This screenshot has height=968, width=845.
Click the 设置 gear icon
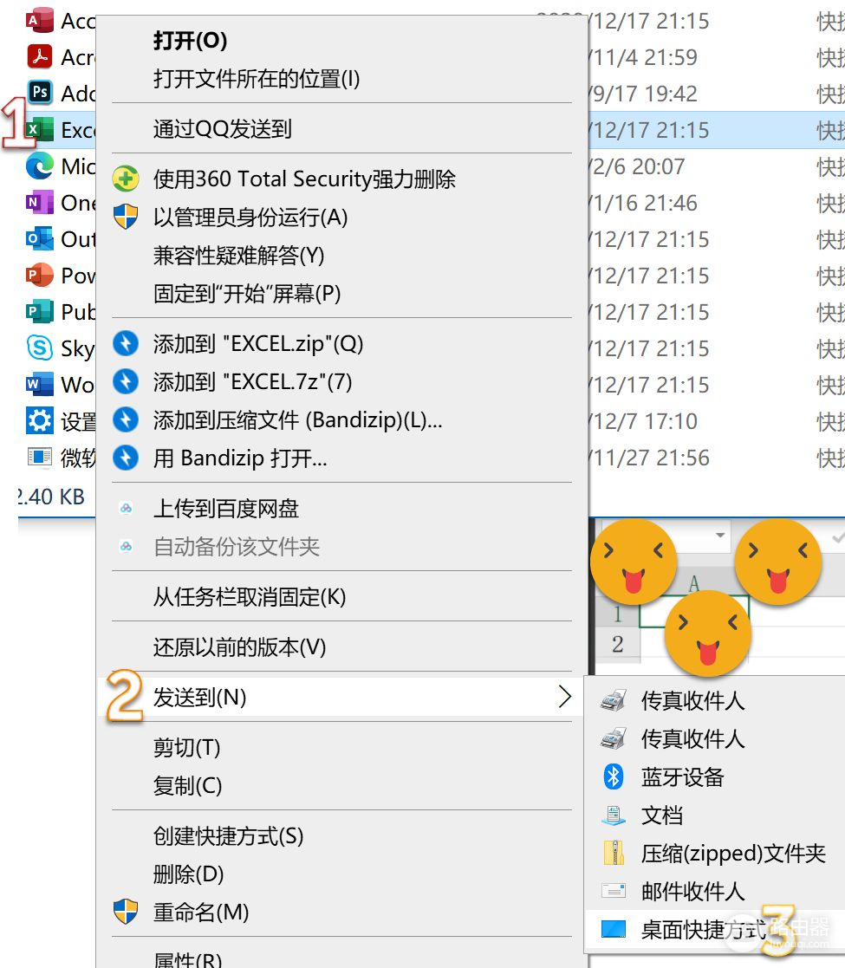(x=40, y=421)
